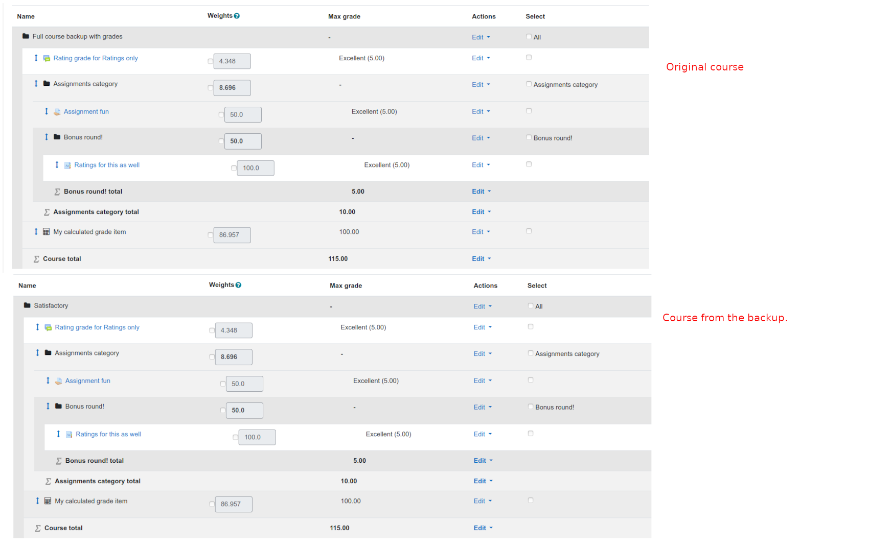Click sigma icon of Bonus round! total, Satisfactory table
Image resolution: width=891 pixels, height=547 pixels.
pos(59,461)
